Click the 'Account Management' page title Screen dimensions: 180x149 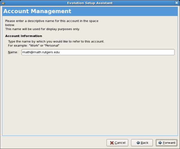click(37, 11)
